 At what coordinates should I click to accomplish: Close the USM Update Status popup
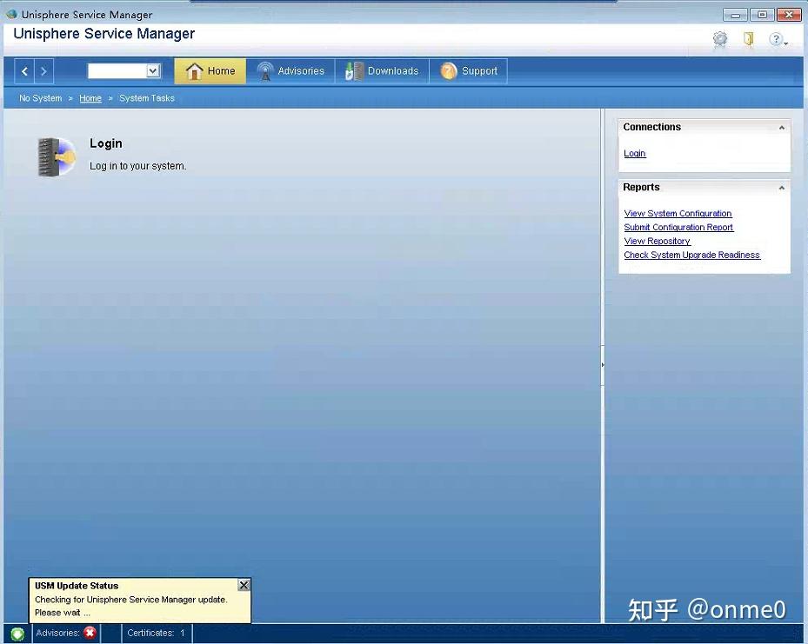tap(244, 585)
